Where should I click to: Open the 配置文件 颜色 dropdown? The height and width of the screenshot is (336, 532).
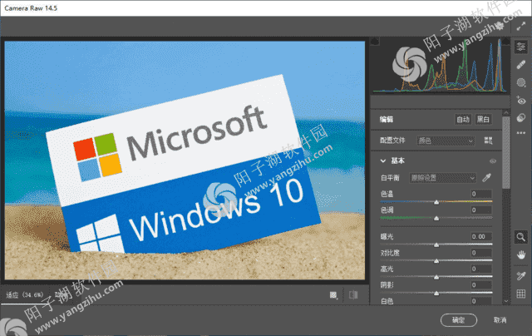click(x=446, y=141)
